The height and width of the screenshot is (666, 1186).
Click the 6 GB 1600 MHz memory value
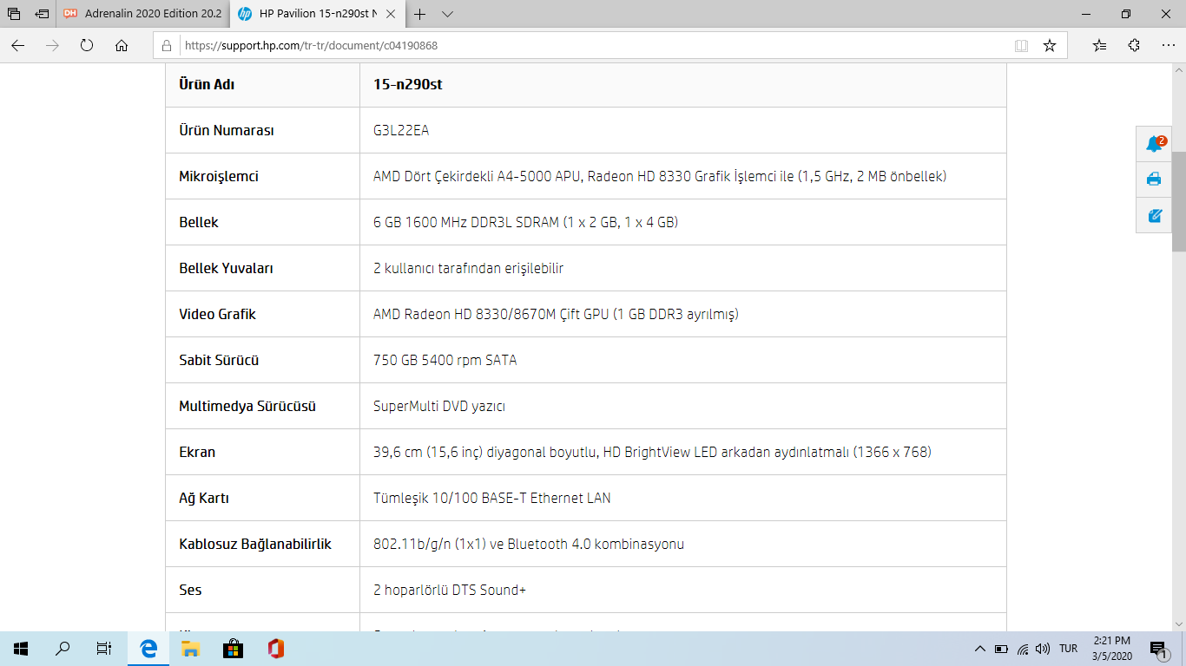click(x=525, y=222)
